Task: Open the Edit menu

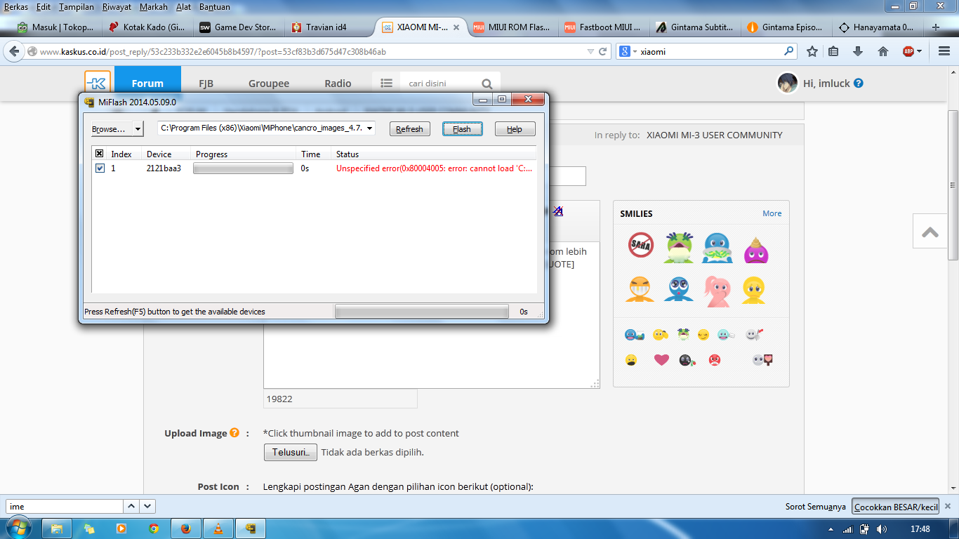Action: click(x=44, y=7)
